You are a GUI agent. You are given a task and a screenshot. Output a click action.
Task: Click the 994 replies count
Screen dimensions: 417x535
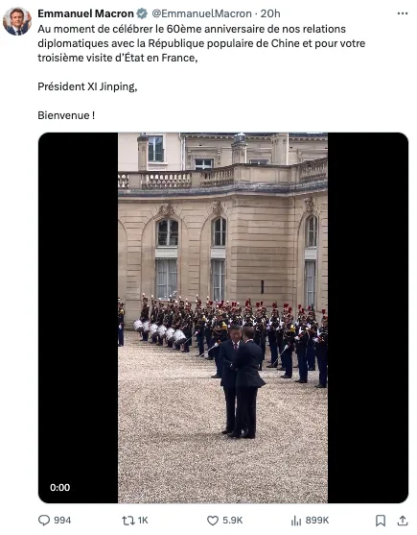coord(62,521)
